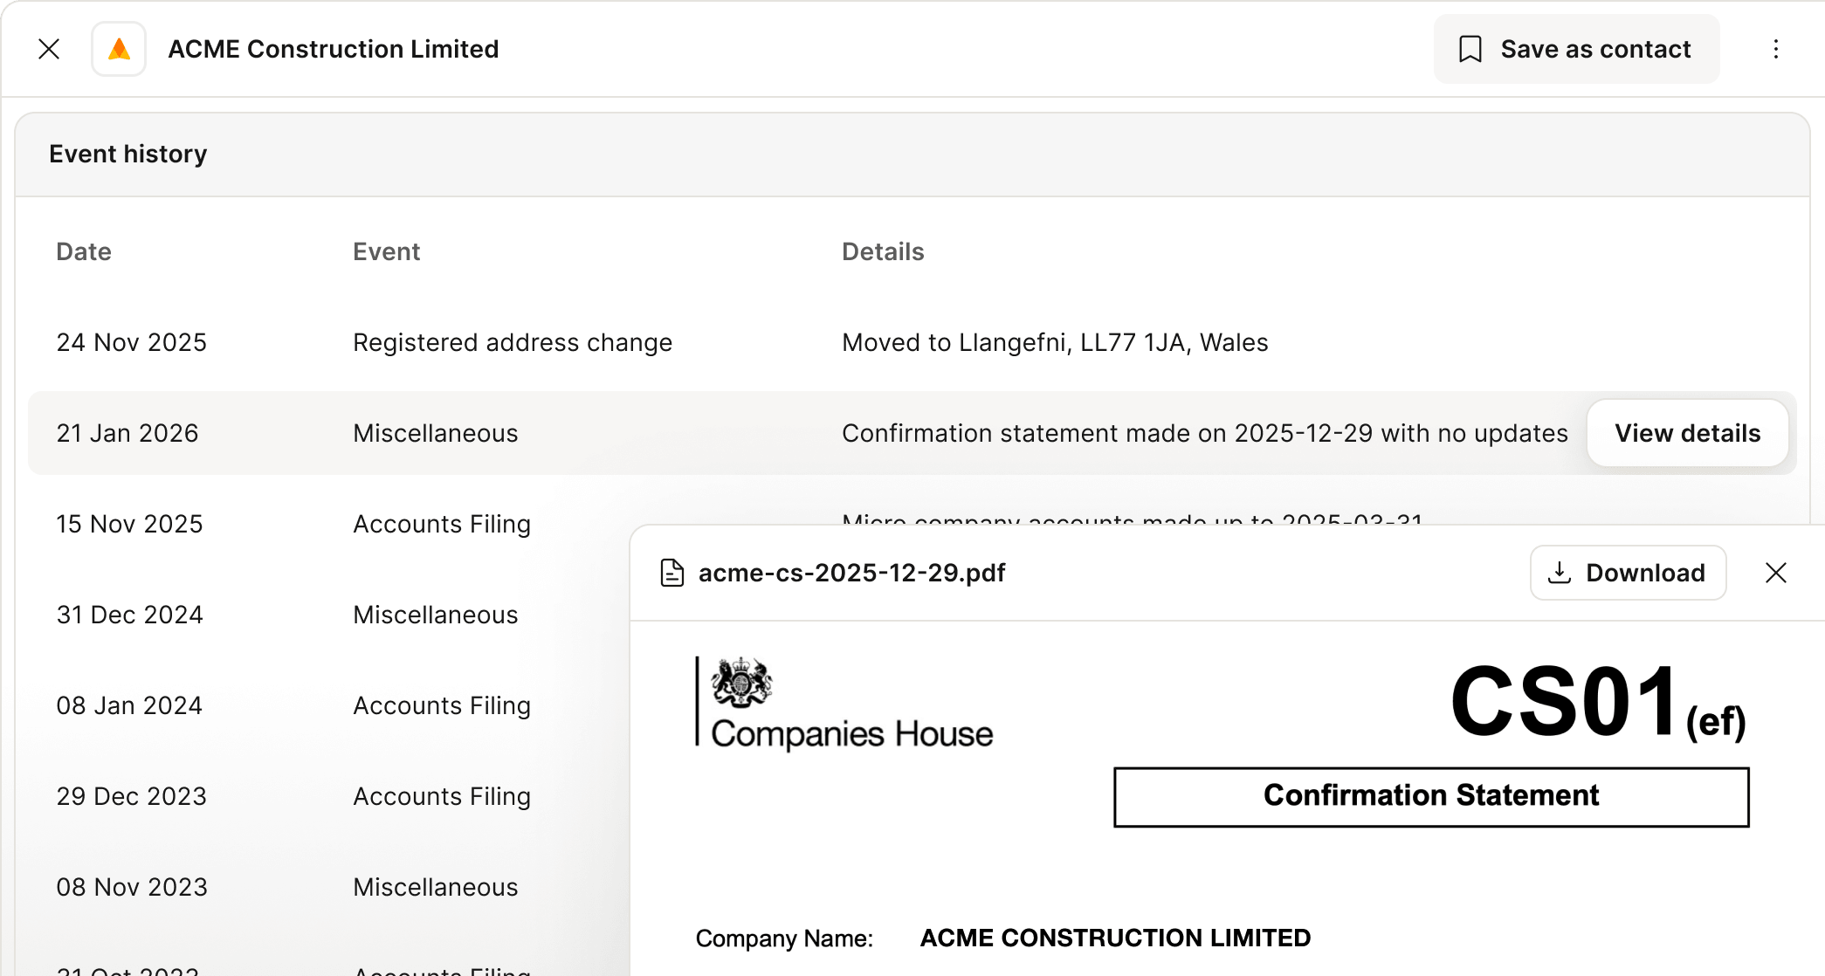
Task: Select the 15 Nov 2025 Accounts Filing row
Action: [441, 524]
